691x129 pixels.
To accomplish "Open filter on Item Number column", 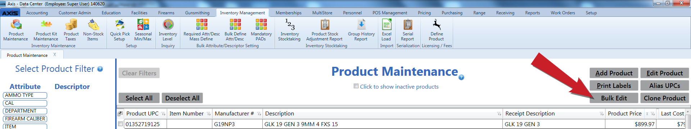I will 208,114.
